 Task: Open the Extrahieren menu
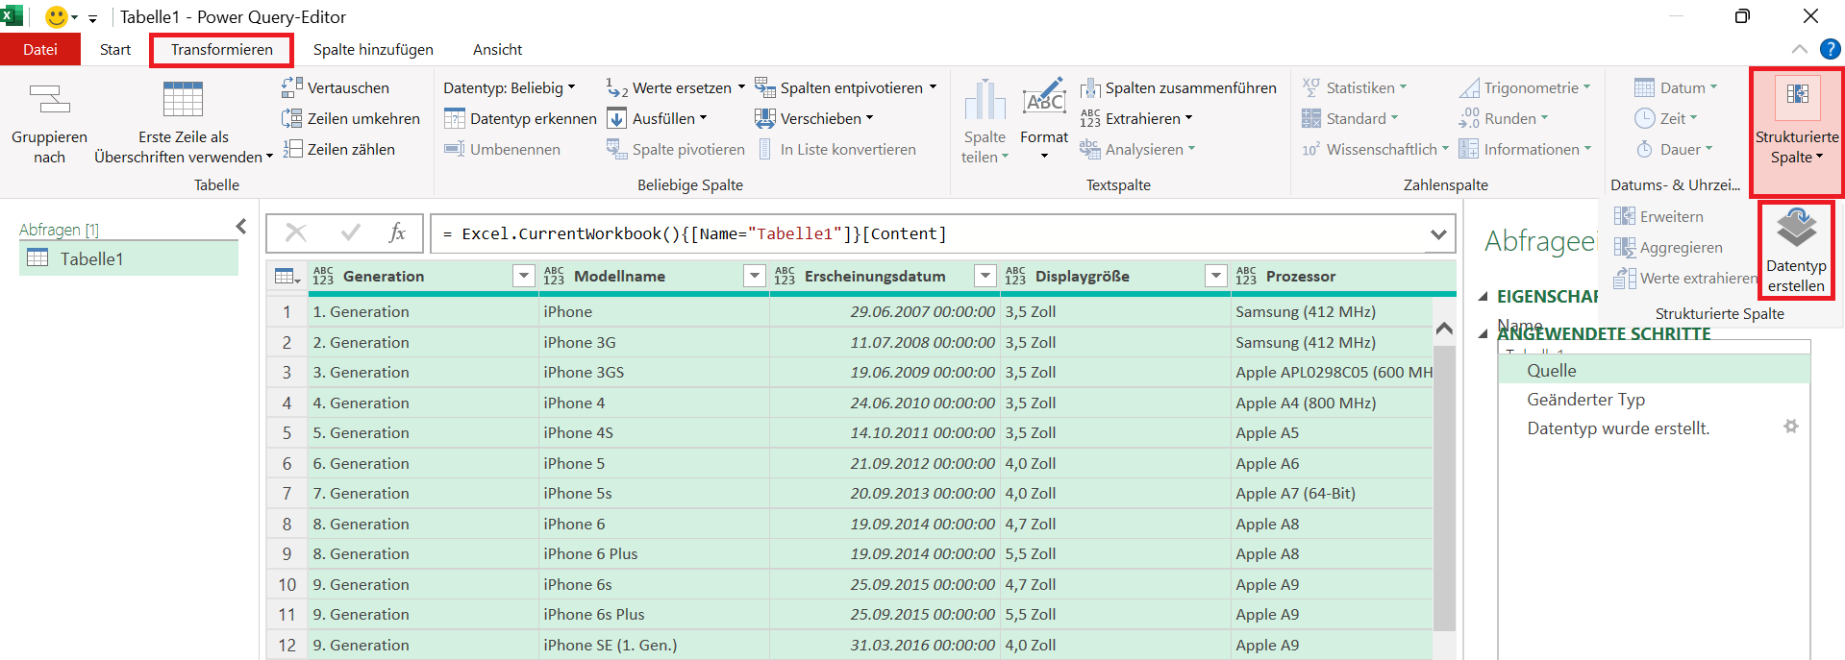point(1136,118)
